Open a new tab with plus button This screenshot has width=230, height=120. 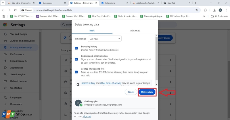tap(195, 3)
